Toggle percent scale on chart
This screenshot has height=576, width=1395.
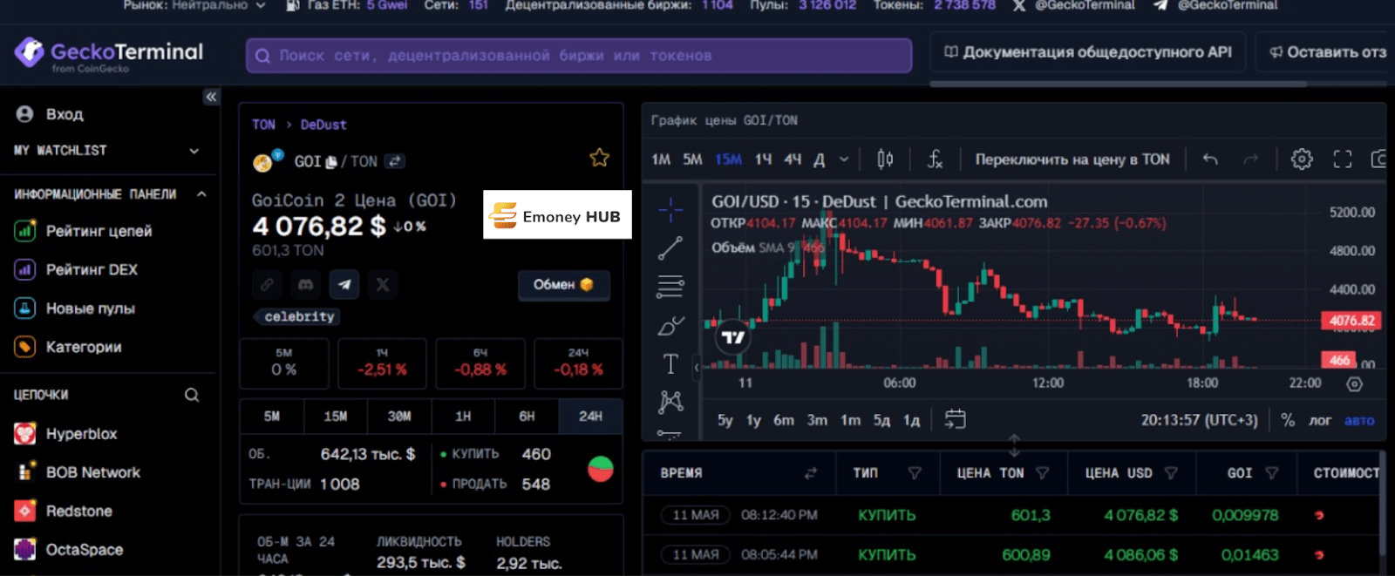click(1288, 420)
